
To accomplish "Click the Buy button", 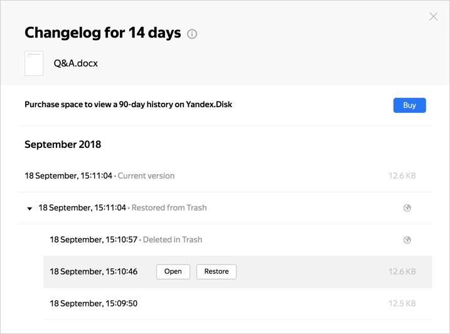I will pos(410,105).
